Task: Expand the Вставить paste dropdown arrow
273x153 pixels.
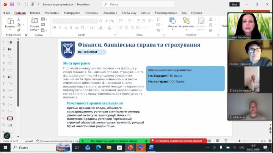Action: pos(10,30)
